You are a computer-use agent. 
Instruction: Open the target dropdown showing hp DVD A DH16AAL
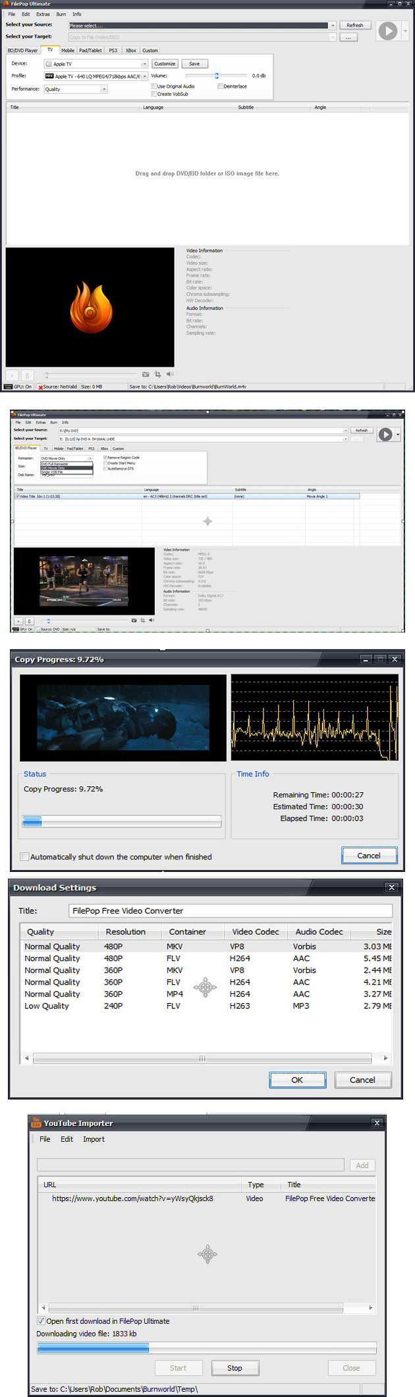(x=345, y=439)
